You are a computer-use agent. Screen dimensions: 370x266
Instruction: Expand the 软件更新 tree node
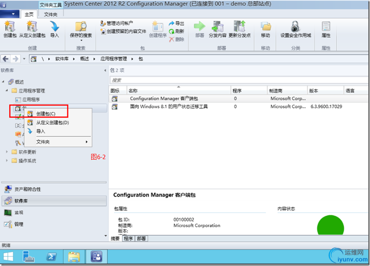(6, 152)
